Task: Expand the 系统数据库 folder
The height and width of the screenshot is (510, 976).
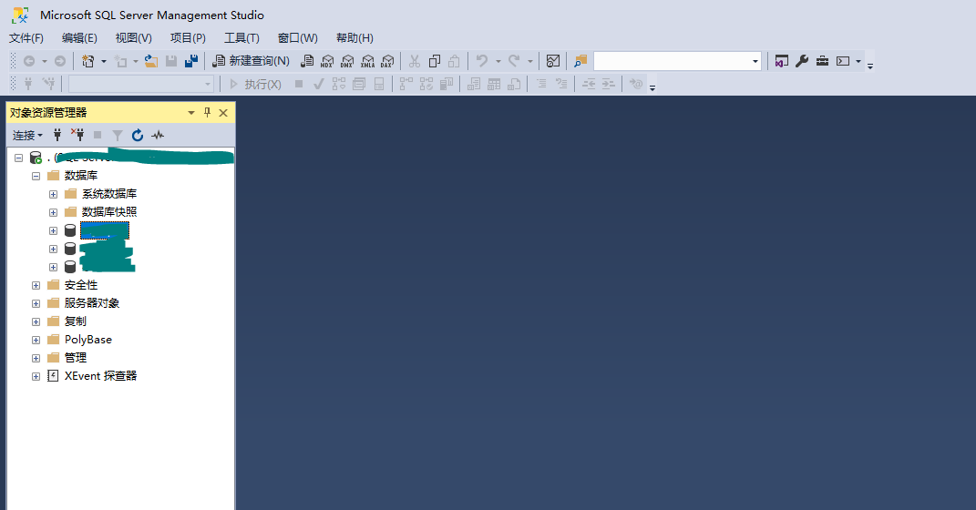Action: tap(54, 194)
